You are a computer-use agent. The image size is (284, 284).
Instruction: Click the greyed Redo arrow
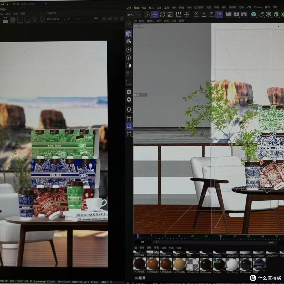[138, 15]
